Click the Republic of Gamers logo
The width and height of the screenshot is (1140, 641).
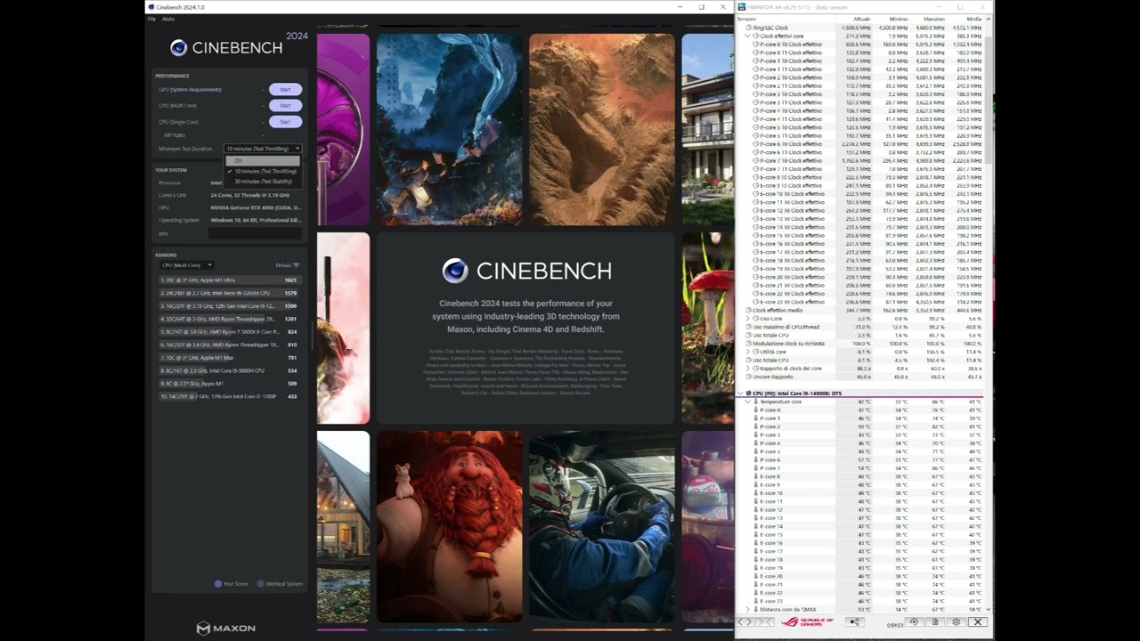coord(807,621)
